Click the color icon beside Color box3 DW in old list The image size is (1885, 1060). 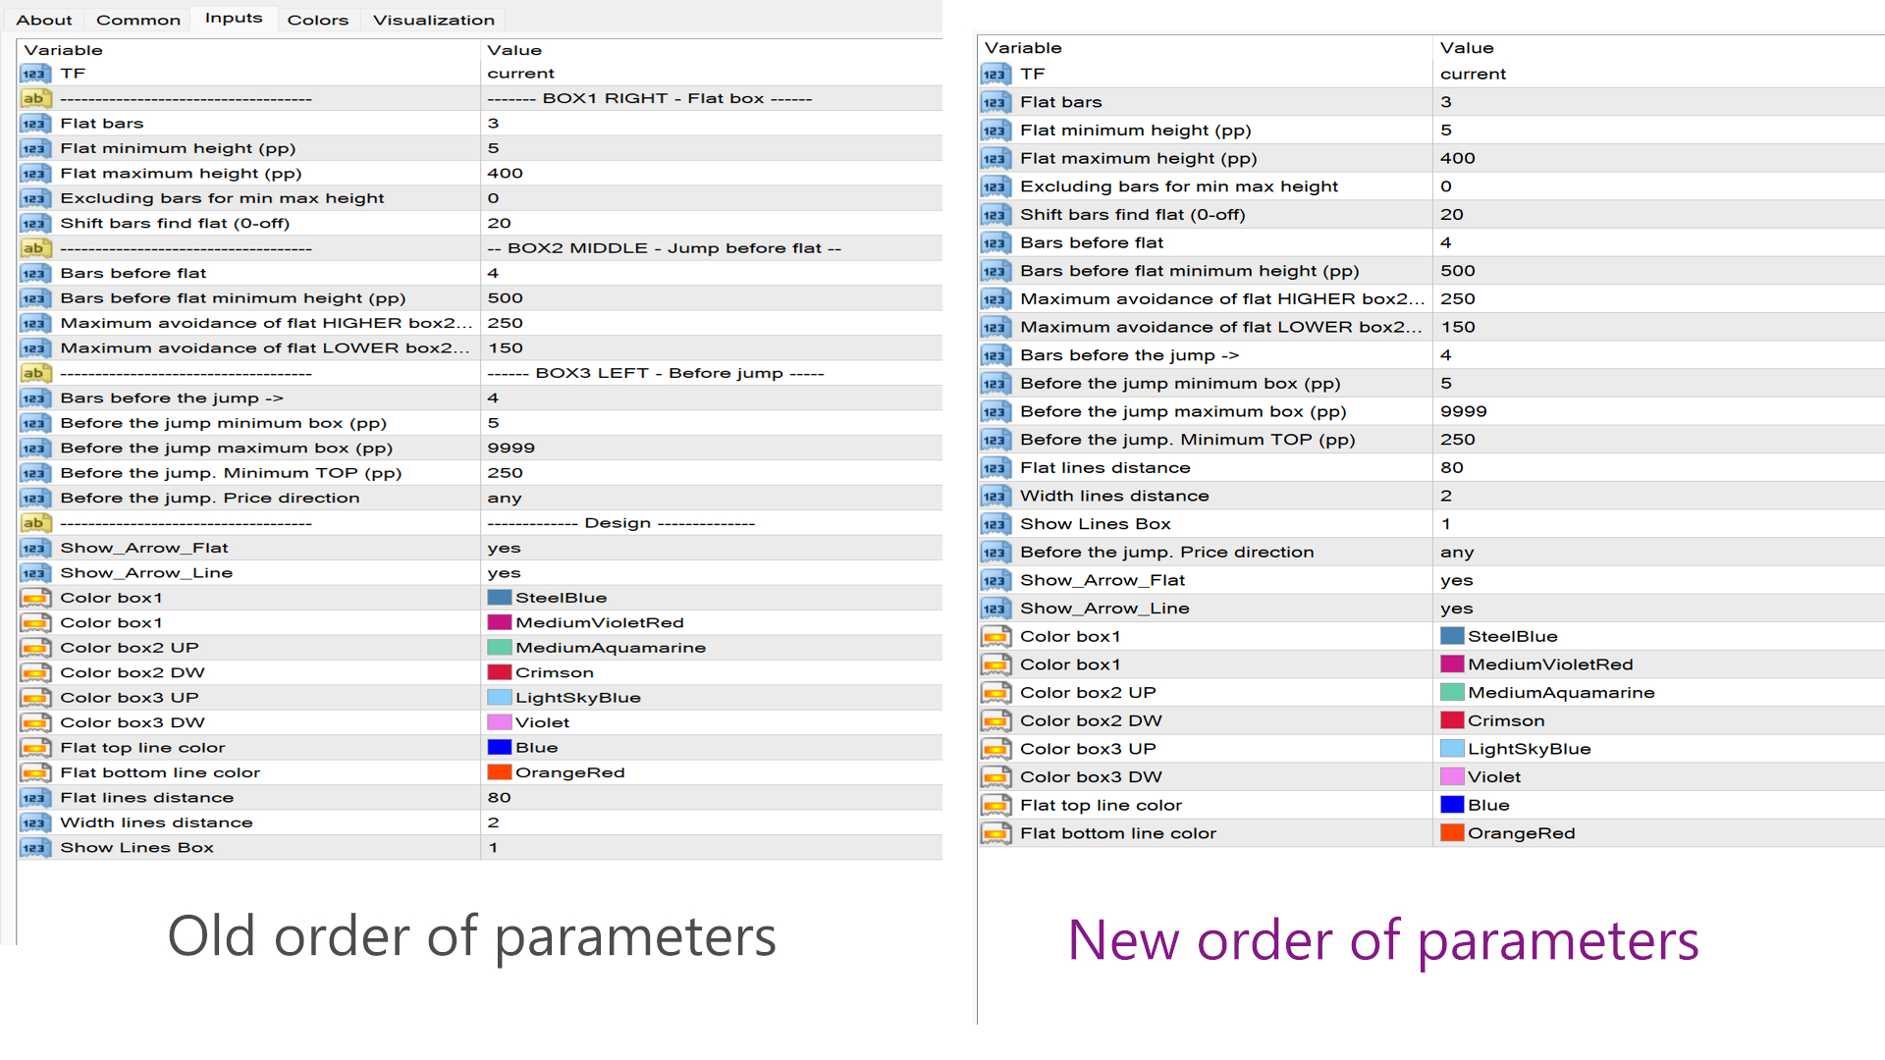coord(34,722)
